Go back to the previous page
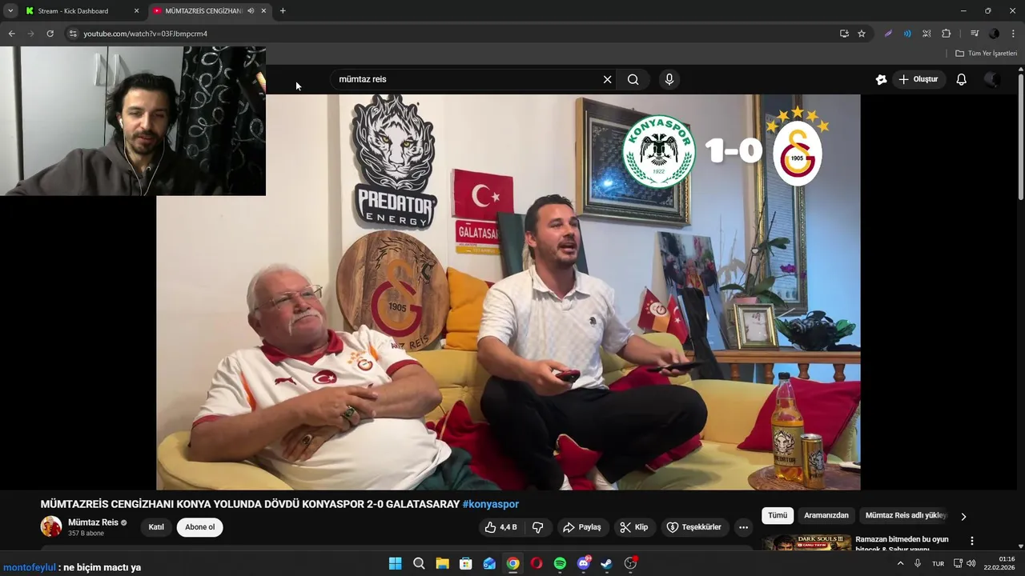 click(11, 34)
